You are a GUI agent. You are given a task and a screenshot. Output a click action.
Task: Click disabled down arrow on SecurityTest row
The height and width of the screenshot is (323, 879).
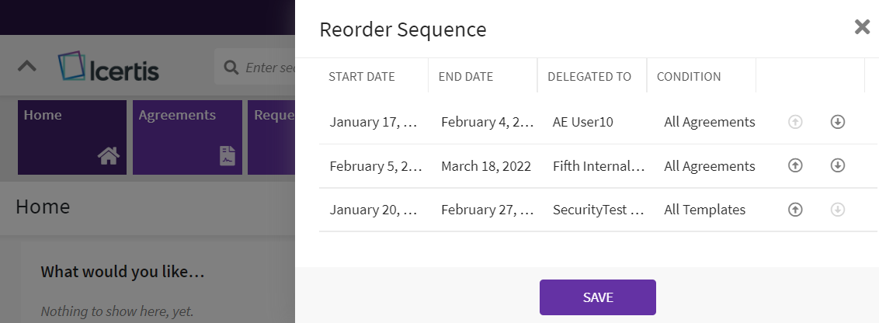(837, 210)
